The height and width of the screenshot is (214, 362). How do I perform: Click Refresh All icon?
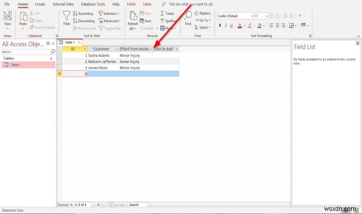pos(133,17)
